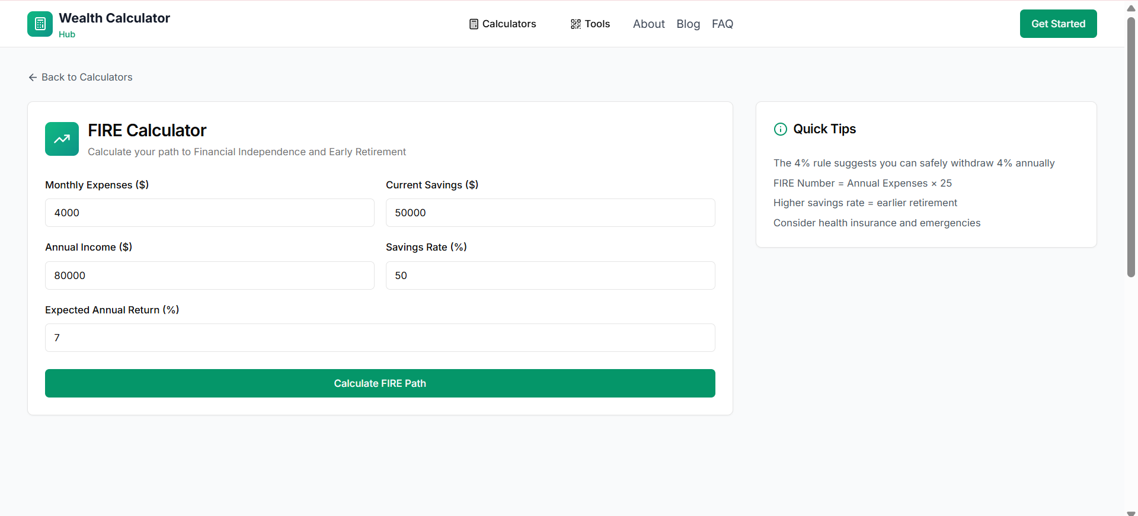Click tip 'Higher savings rate = earlier retirement'

865,203
